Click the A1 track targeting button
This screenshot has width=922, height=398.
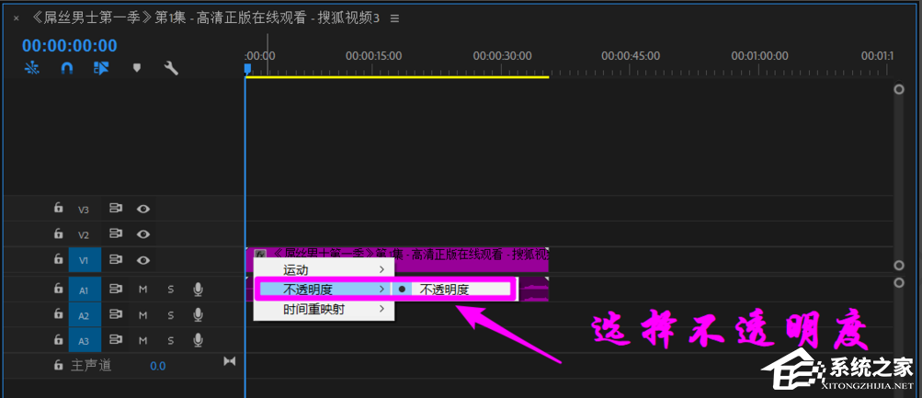pyautogui.click(x=84, y=290)
